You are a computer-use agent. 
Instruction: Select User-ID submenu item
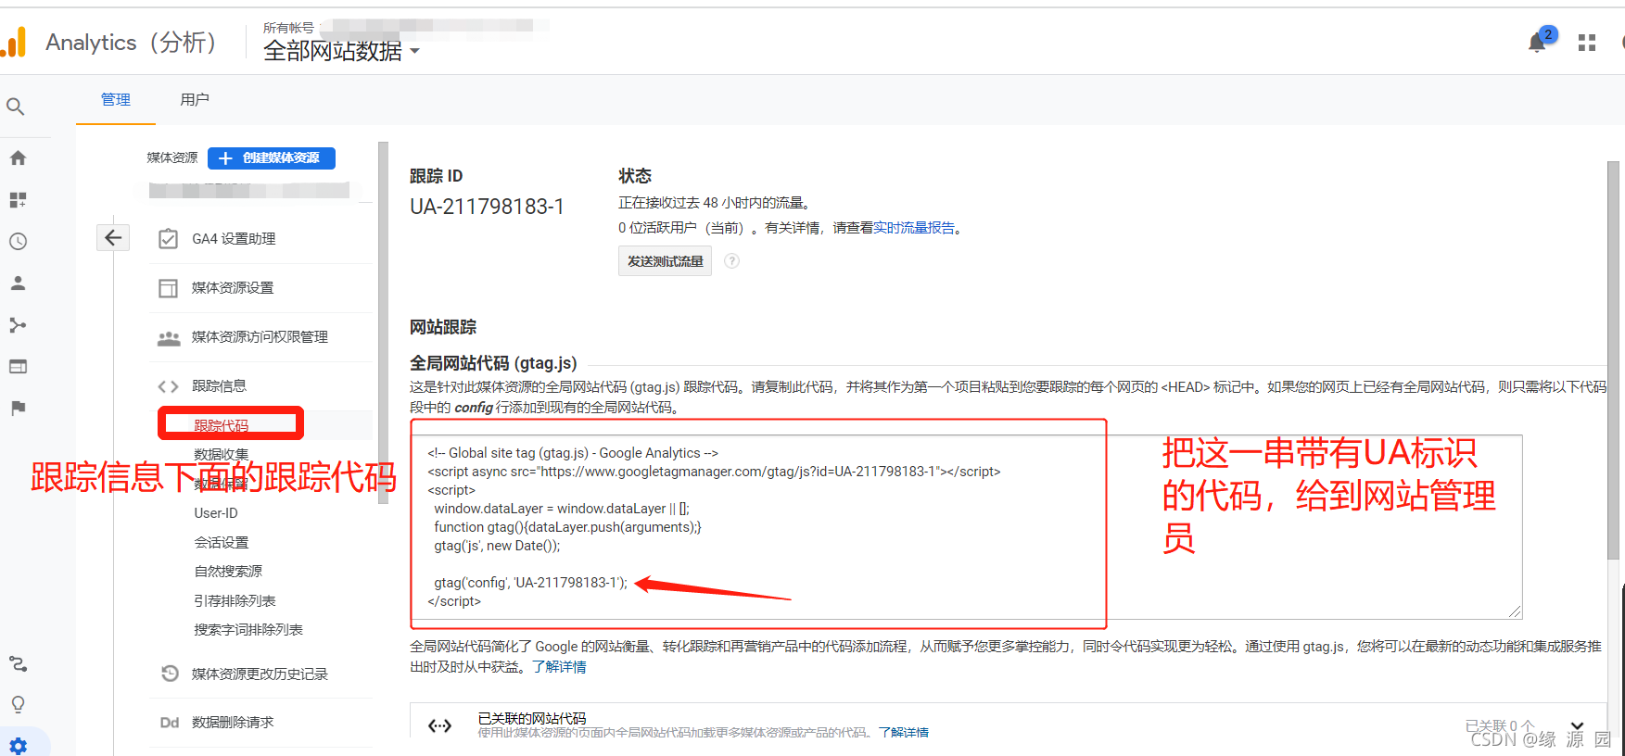click(216, 513)
